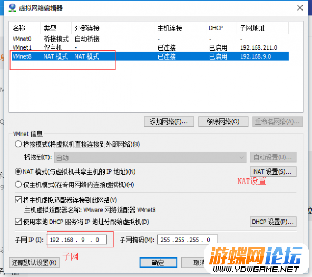Image resolution: width=312 pixels, height=277 pixels.
Task: Open the 桥接到 dropdown list
Action: pyautogui.click(x=150, y=158)
